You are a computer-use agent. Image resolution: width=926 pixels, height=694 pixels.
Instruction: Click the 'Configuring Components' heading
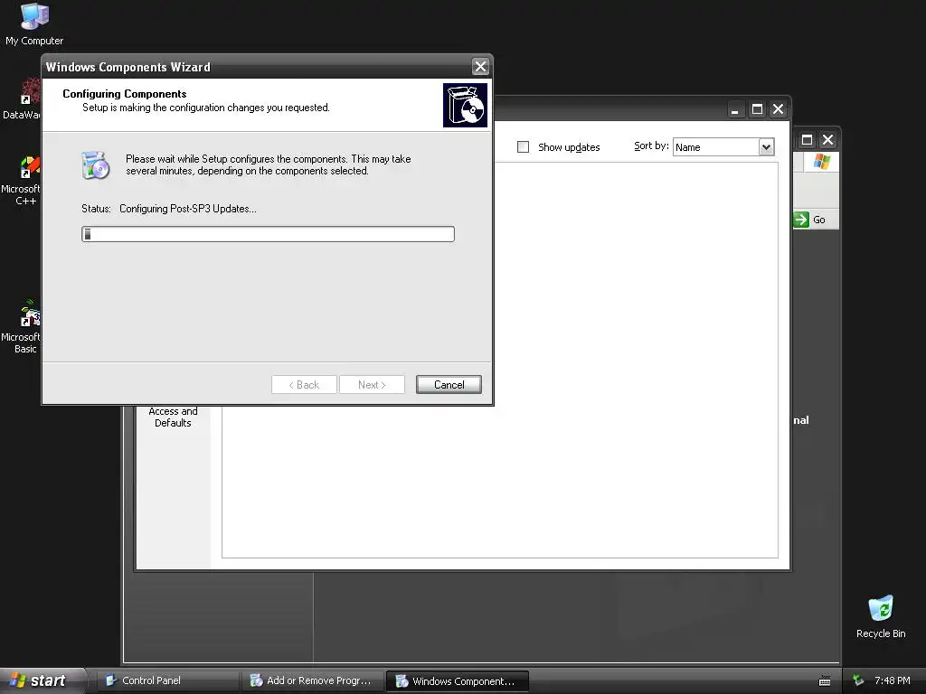125,94
